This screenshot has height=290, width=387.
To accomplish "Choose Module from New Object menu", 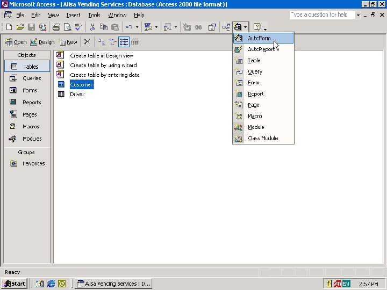I will 263,127.
